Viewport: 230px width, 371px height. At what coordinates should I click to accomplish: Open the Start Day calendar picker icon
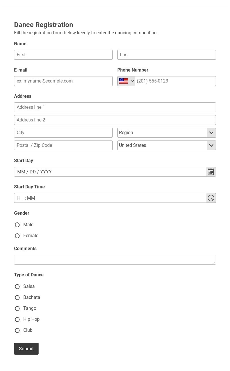tap(211, 172)
